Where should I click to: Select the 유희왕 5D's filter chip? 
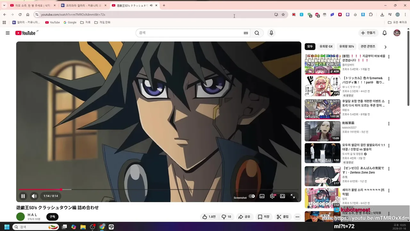click(x=347, y=47)
